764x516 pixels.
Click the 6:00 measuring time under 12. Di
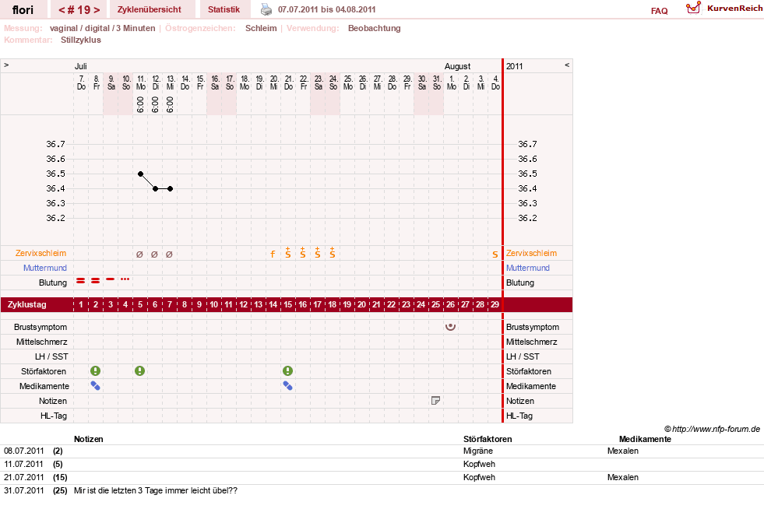pyautogui.click(x=155, y=104)
